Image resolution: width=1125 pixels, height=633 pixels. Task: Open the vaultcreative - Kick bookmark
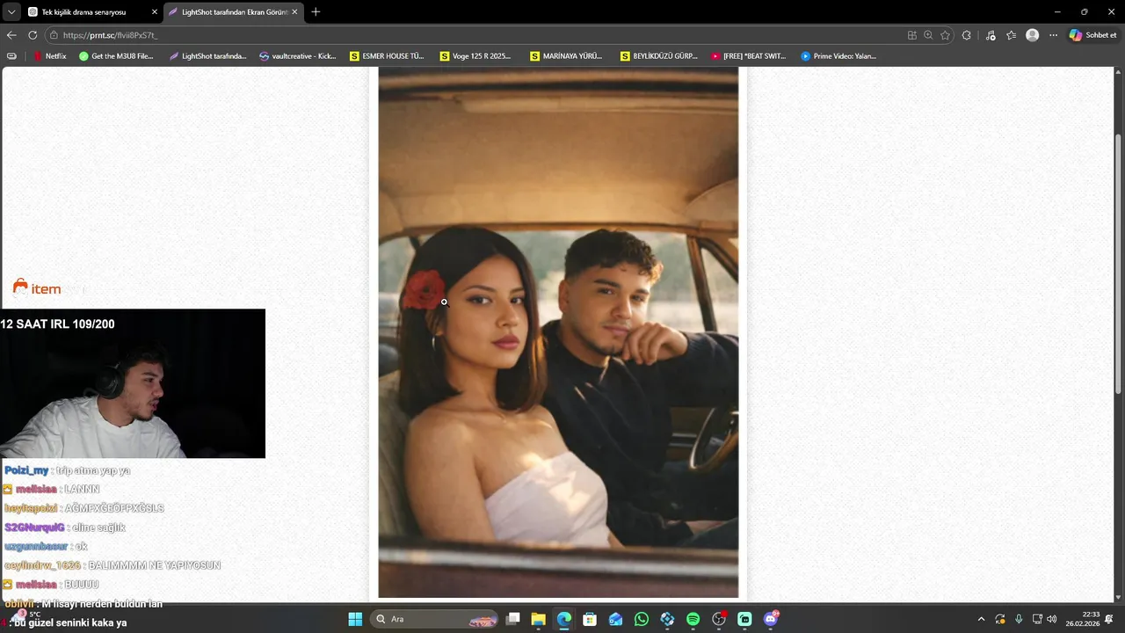(298, 56)
